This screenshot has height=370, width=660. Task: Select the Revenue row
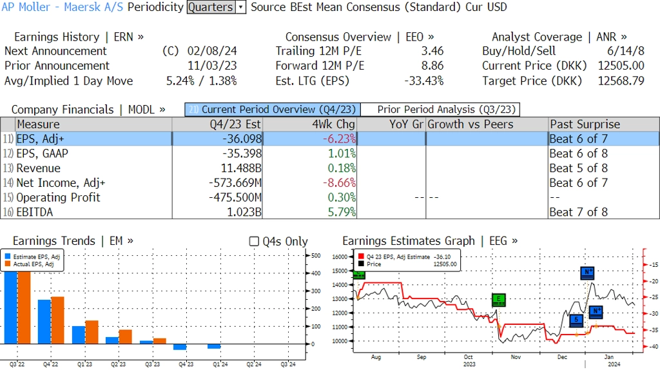point(330,168)
